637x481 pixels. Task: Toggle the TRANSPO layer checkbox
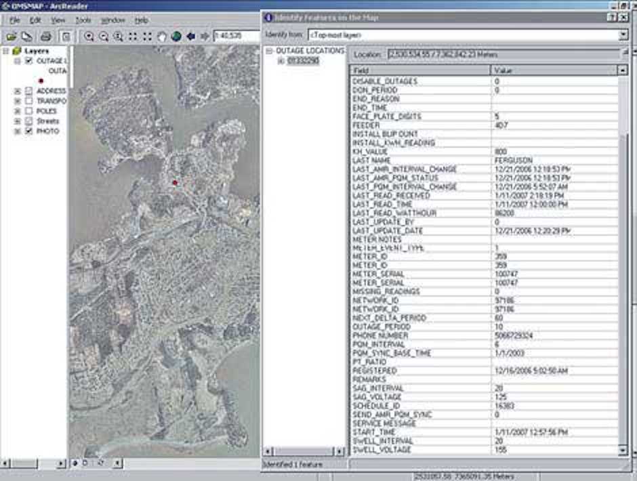[28, 101]
